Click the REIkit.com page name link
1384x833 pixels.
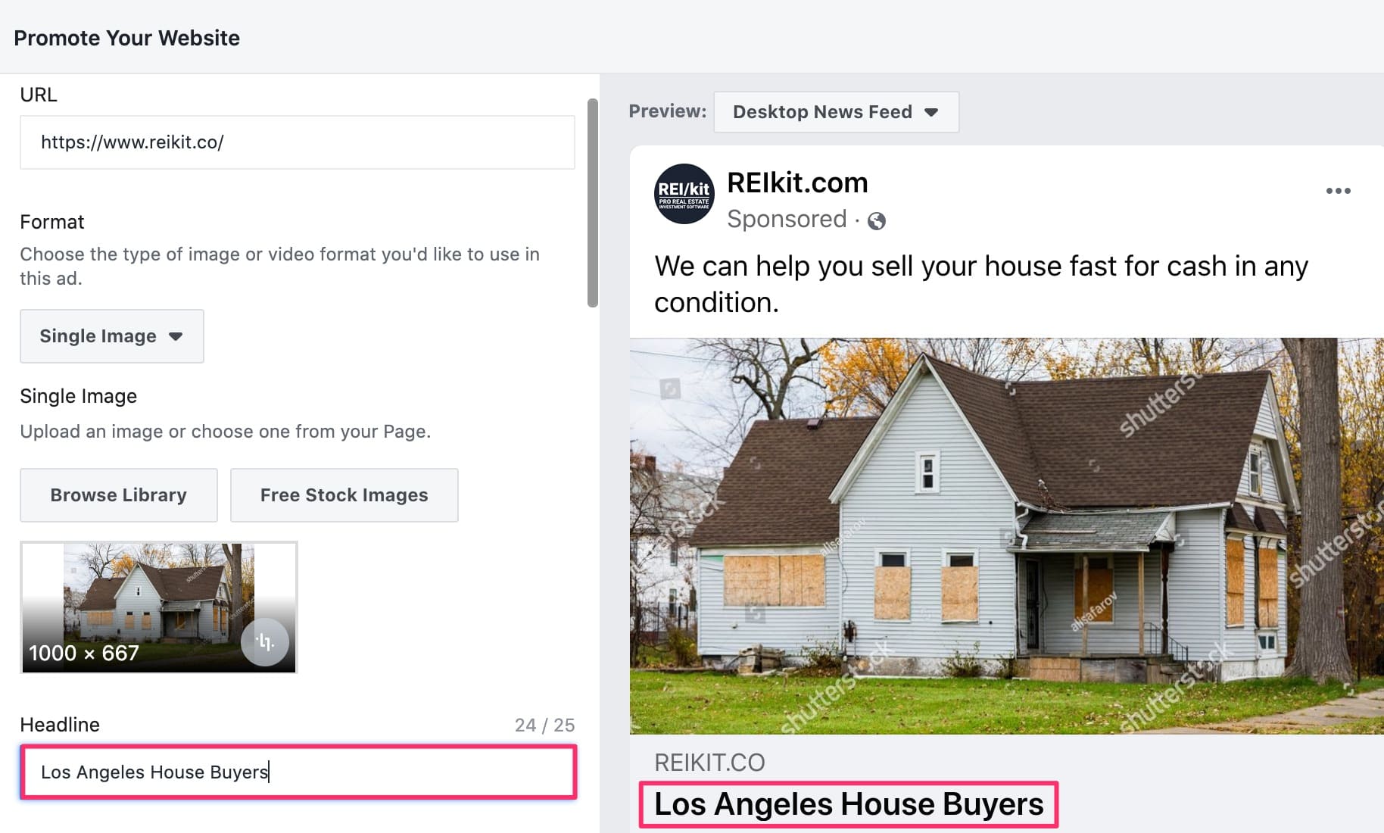click(x=797, y=183)
